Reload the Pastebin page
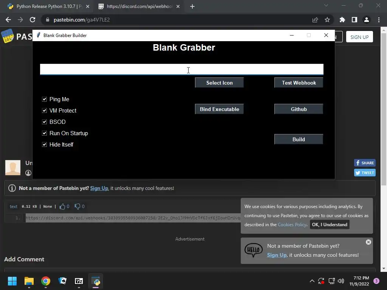 point(33,20)
